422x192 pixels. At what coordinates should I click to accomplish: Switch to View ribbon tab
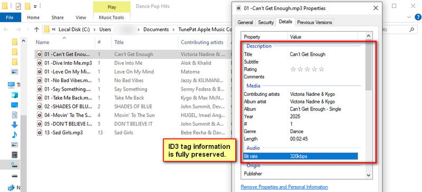(81, 17)
